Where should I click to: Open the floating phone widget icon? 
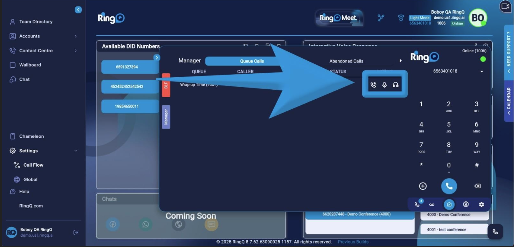[496, 231]
